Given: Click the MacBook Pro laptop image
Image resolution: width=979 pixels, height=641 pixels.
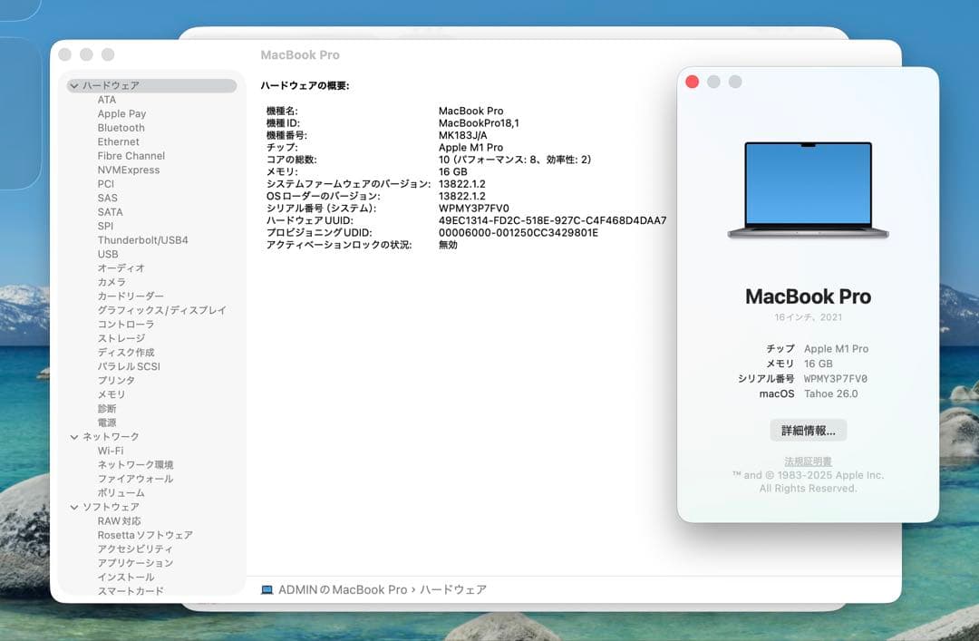Looking at the screenshot, I should 808,189.
